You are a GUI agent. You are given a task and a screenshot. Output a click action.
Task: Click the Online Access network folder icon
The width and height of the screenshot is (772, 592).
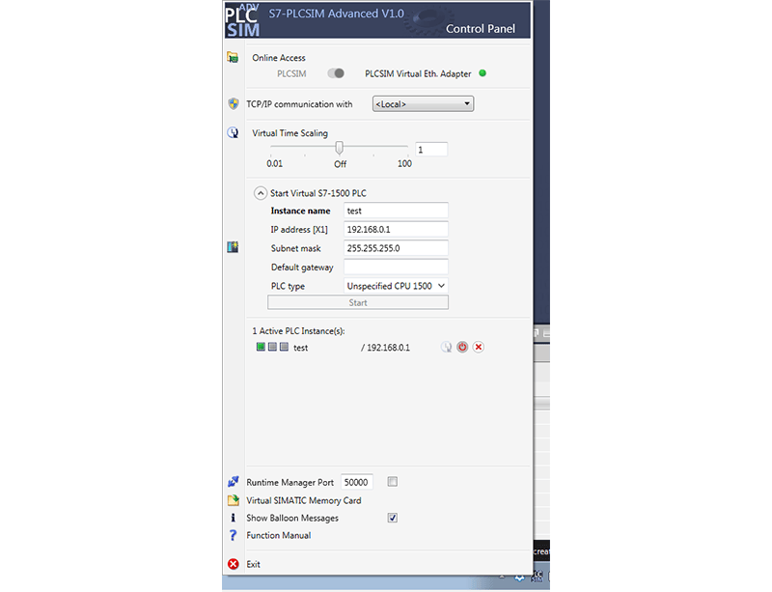[x=233, y=58]
